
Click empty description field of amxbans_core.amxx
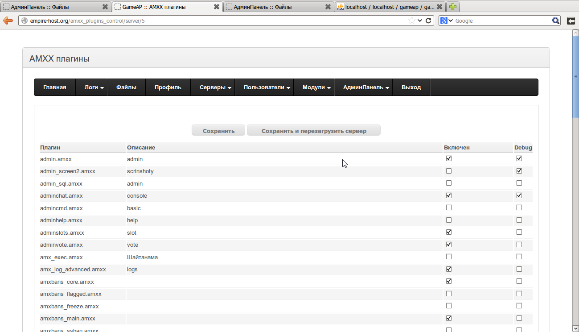pyautogui.click(x=284, y=282)
